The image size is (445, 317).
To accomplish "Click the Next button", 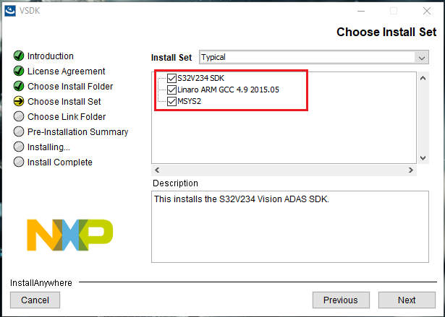I will point(407,300).
